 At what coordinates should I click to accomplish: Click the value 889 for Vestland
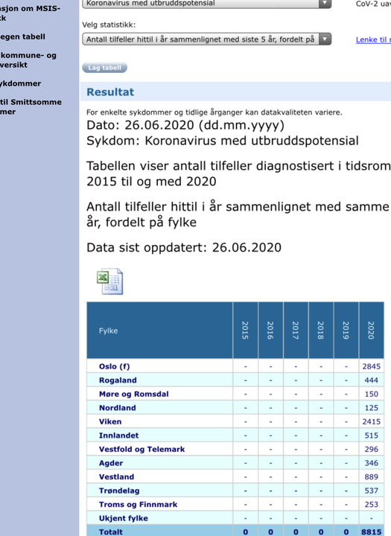point(372,476)
